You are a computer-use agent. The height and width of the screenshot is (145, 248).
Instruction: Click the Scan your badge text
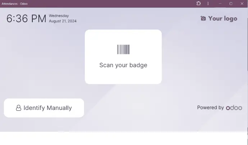point(123,65)
